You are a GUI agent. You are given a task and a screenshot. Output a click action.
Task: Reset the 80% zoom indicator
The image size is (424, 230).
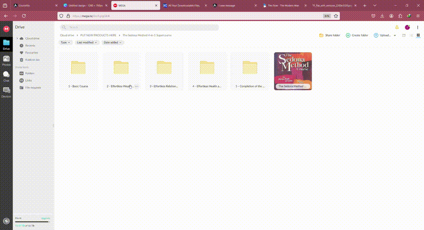pyautogui.click(x=327, y=16)
